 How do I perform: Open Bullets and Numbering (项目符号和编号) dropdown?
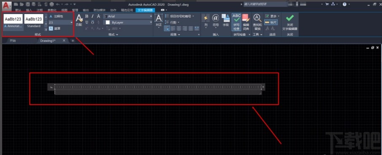(179, 16)
